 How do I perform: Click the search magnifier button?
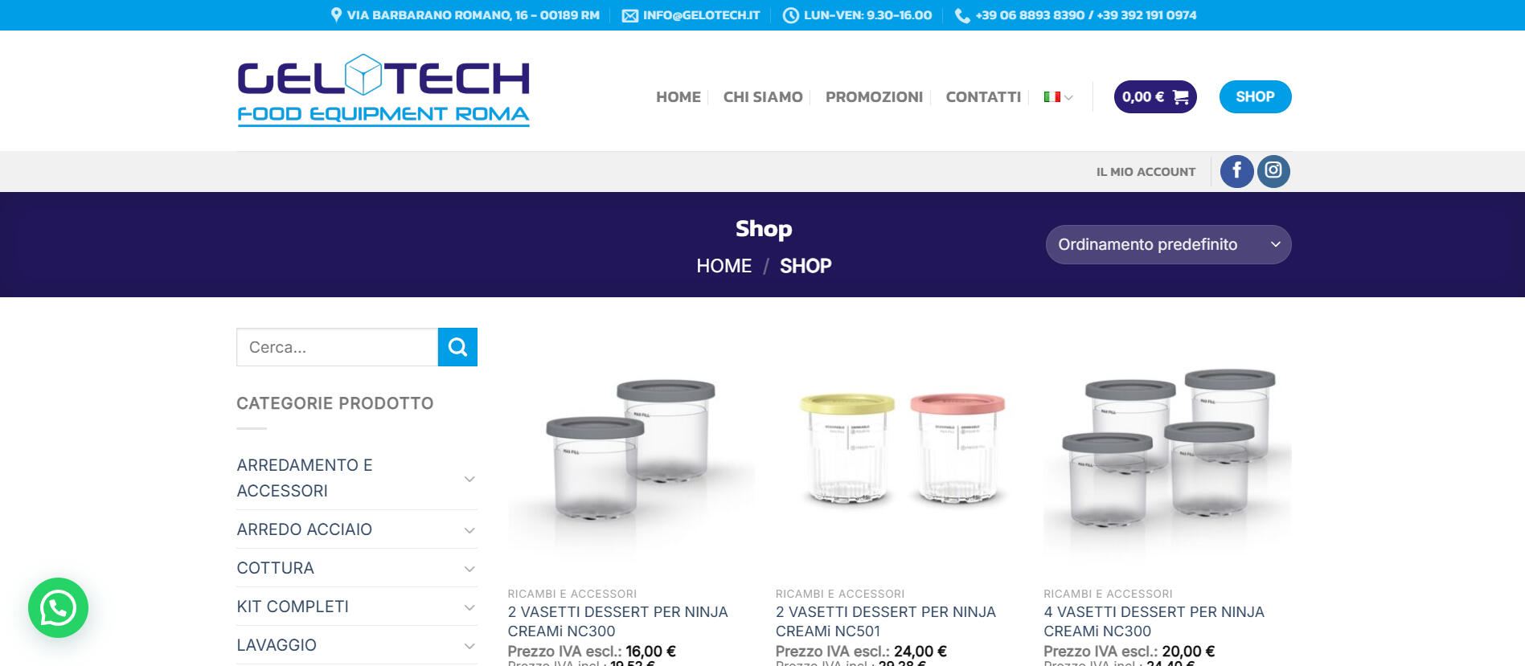tap(457, 347)
